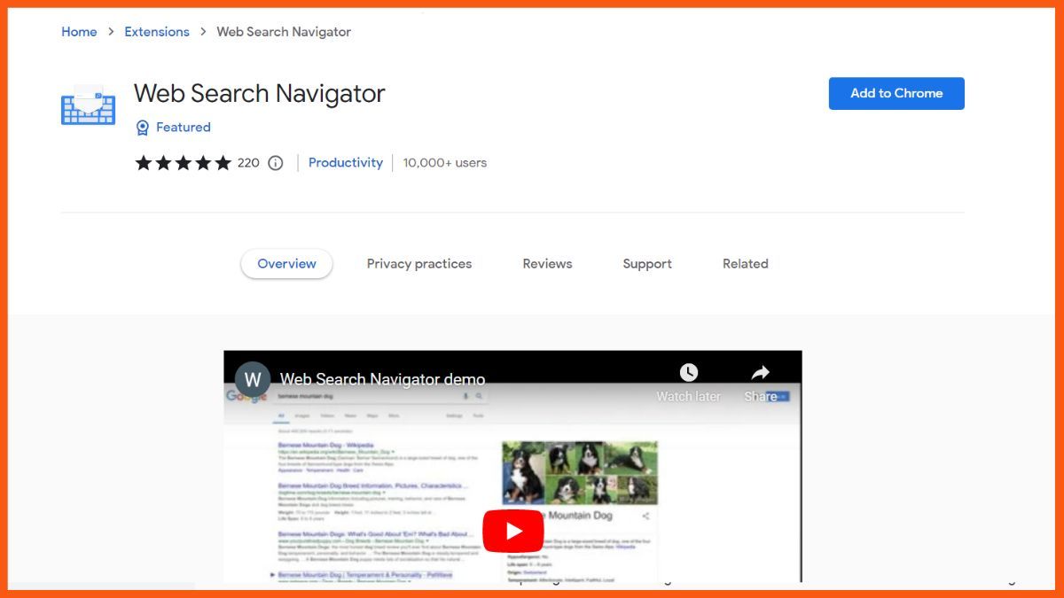
Task: Select the Overview tab
Action: (x=286, y=264)
